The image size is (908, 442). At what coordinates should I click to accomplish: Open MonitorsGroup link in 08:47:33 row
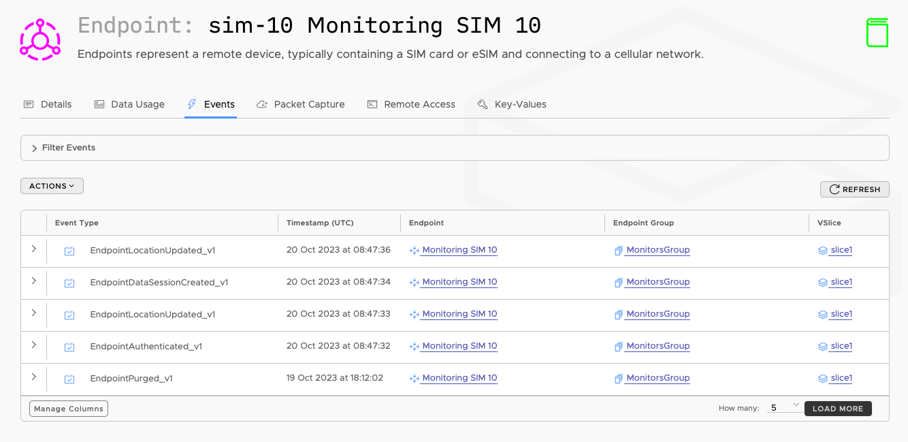pos(658,314)
